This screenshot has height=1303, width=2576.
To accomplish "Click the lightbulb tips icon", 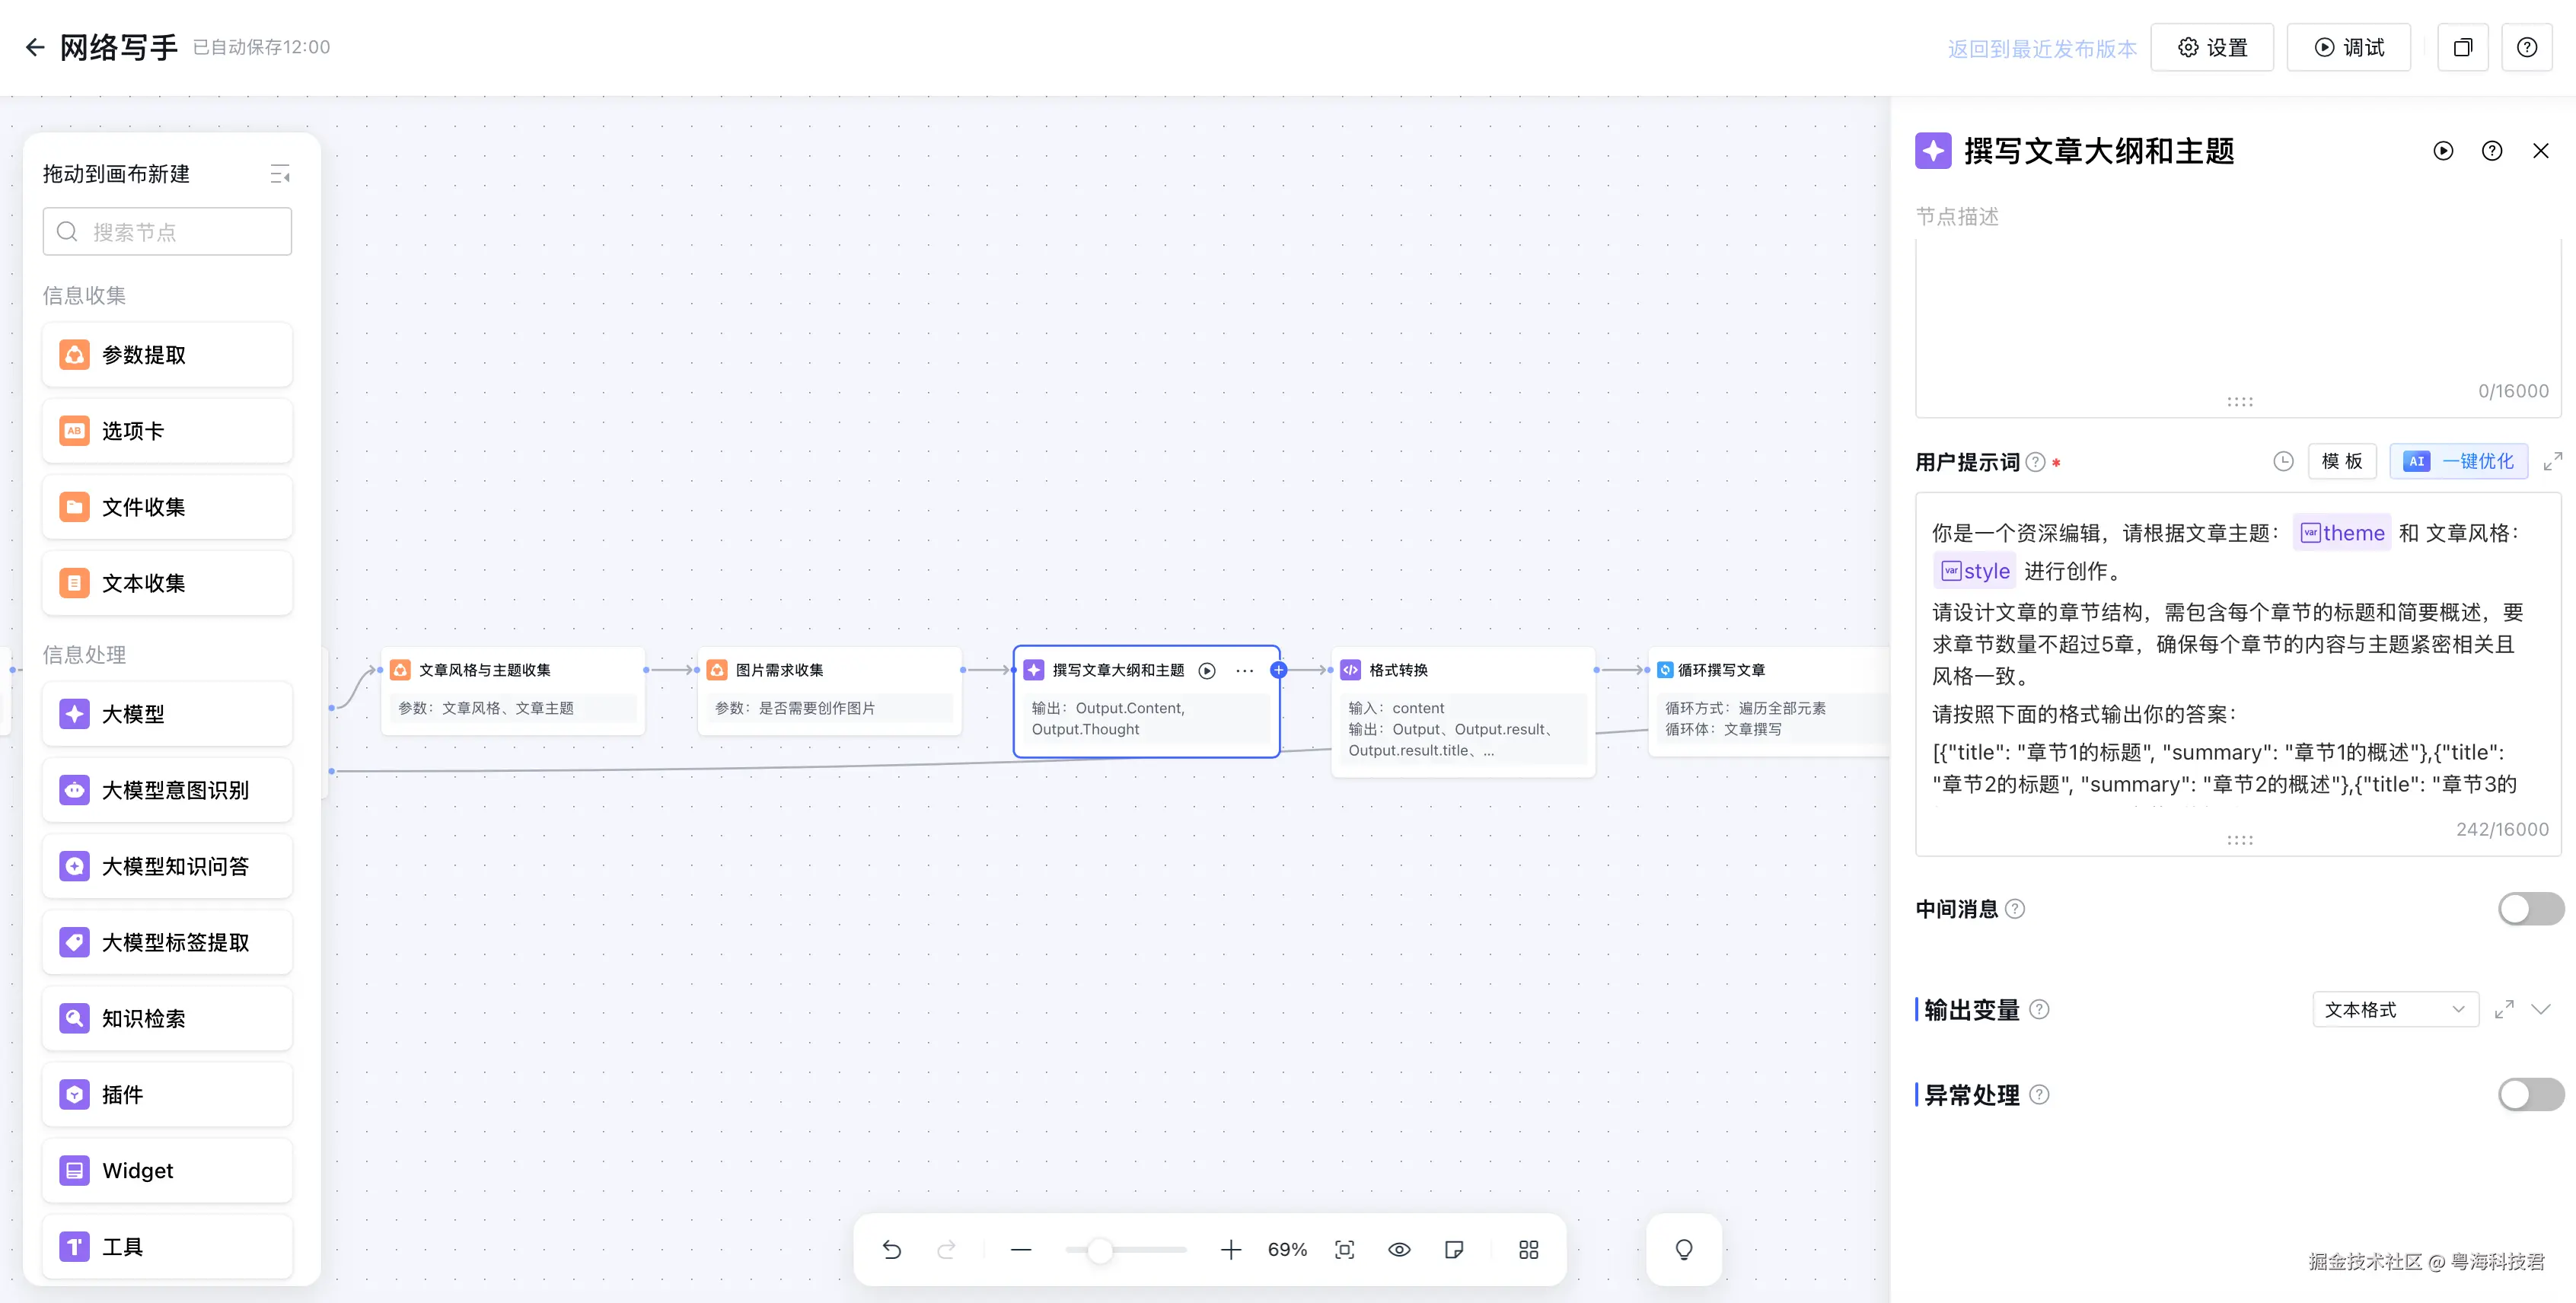I will [x=1684, y=1249].
